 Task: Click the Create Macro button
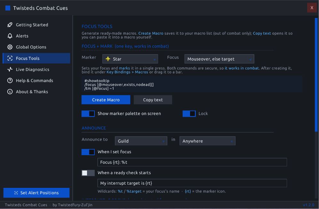(x=106, y=100)
